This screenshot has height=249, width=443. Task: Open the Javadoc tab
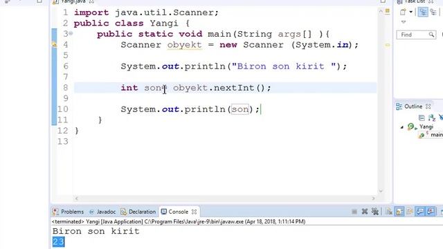102,212
